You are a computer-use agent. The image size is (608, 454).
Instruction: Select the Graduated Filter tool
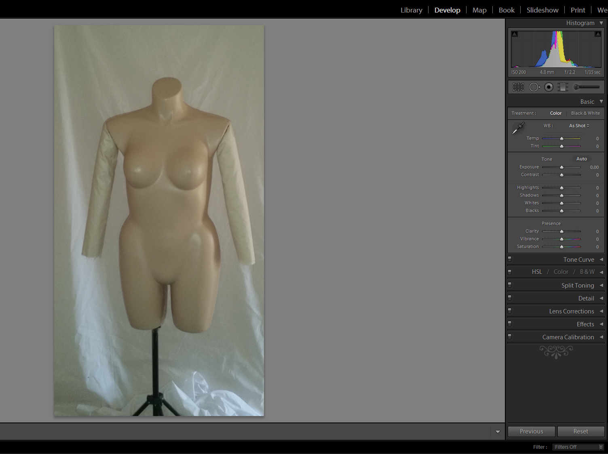pyautogui.click(x=563, y=87)
